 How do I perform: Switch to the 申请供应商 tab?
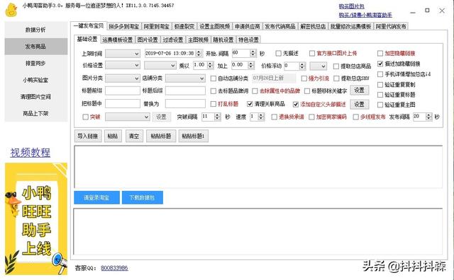tap(248, 26)
